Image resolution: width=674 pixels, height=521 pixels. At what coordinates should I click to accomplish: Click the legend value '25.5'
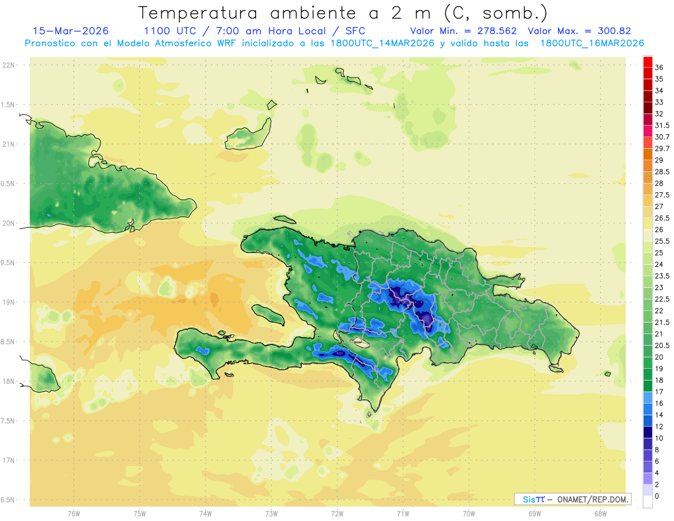click(x=662, y=241)
